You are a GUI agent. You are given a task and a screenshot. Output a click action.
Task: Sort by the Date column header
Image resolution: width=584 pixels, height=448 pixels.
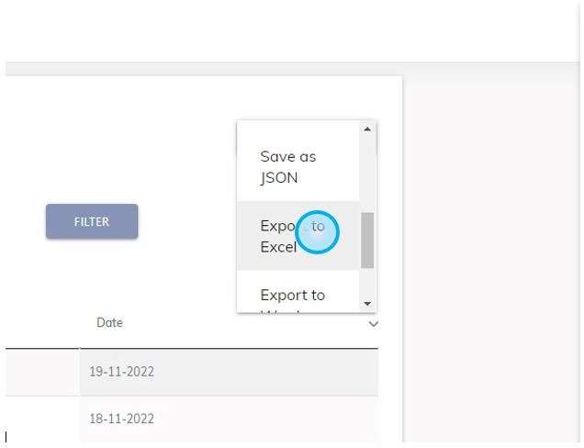[109, 322]
